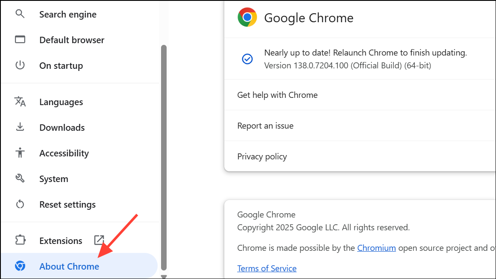Open the Privacy policy row
Image resolution: width=496 pixels, height=279 pixels.
(x=262, y=156)
